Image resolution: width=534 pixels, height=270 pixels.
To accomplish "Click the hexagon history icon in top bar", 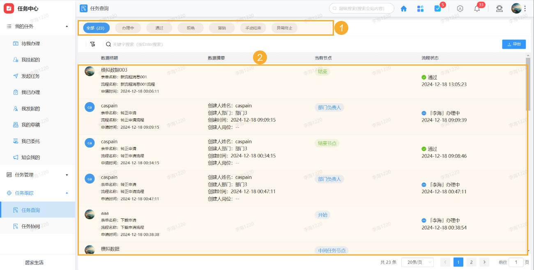I will [460, 8].
